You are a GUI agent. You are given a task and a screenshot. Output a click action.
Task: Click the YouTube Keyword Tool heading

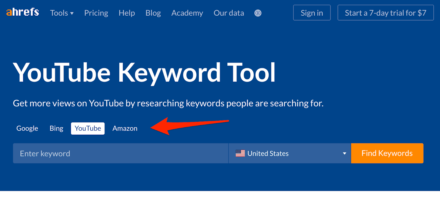[144, 73]
